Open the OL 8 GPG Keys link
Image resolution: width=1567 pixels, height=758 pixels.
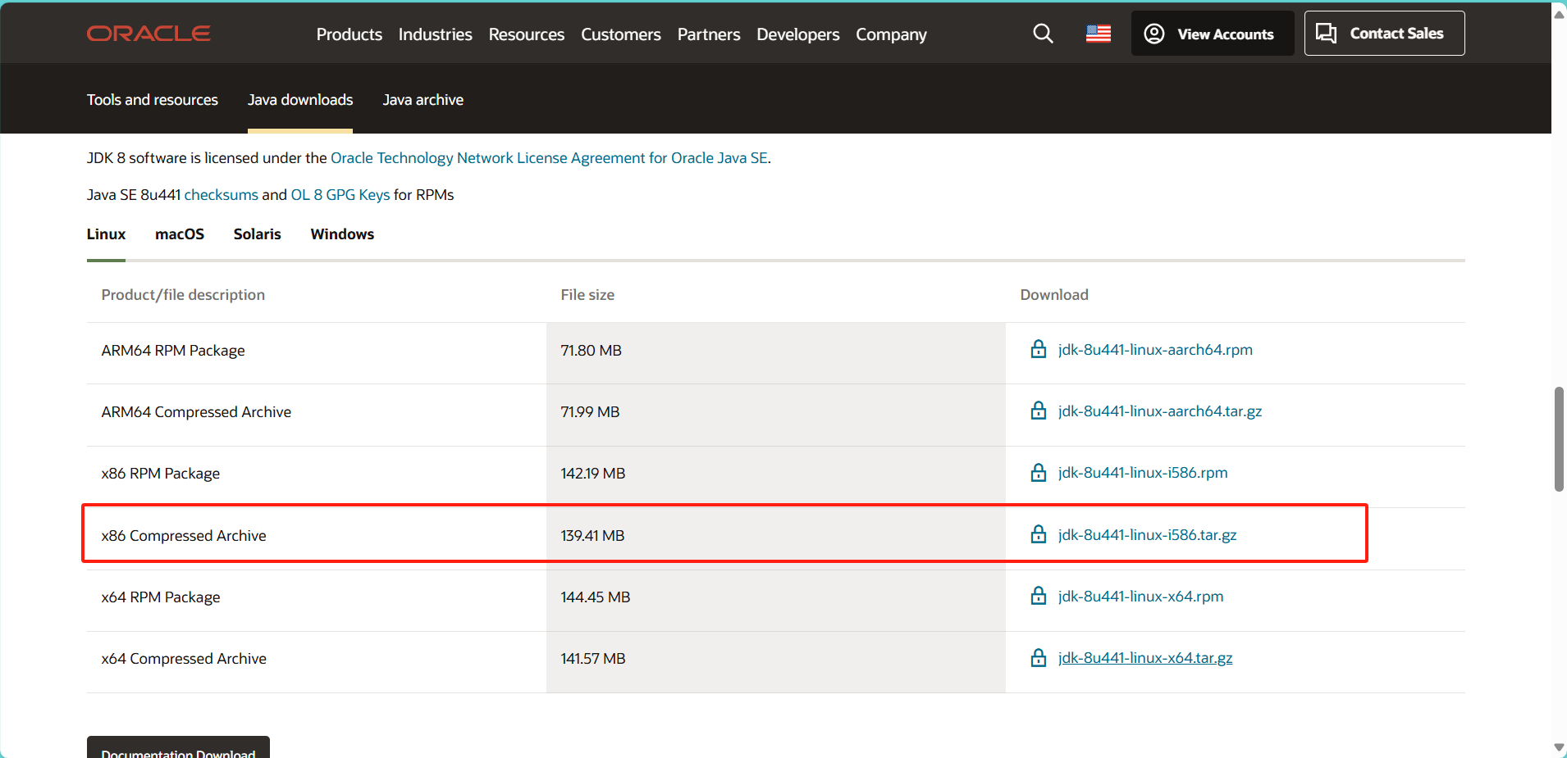tap(340, 195)
